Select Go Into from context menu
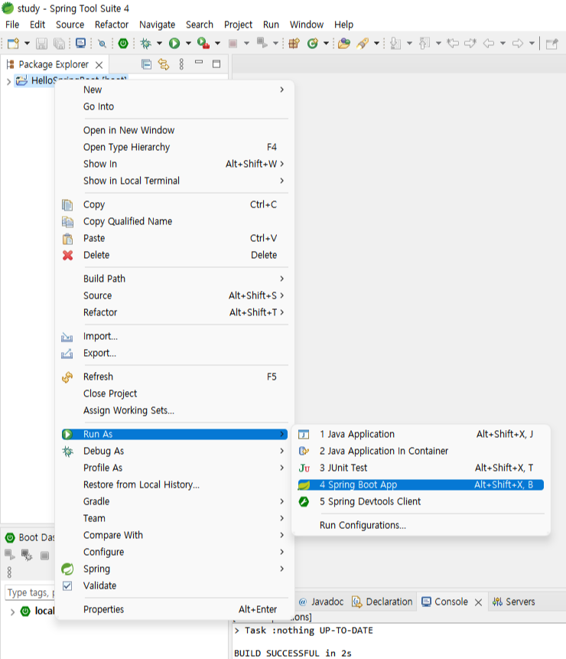This screenshot has height=659, width=566. coord(174,106)
